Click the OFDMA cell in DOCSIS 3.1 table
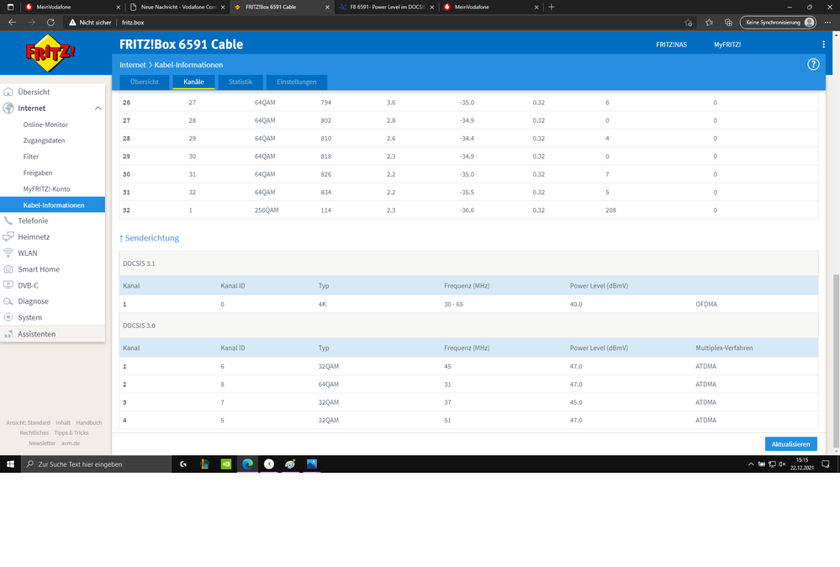Screen dimensions: 840x567 [x=706, y=304]
